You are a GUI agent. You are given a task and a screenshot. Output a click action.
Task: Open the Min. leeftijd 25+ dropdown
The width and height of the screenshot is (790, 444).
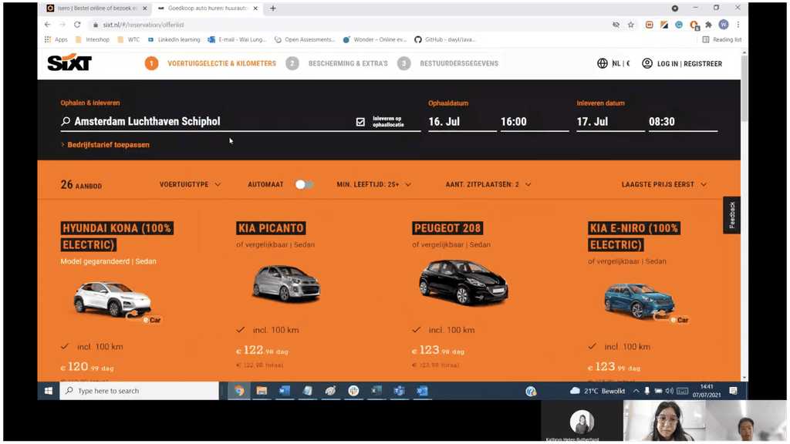click(374, 185)
